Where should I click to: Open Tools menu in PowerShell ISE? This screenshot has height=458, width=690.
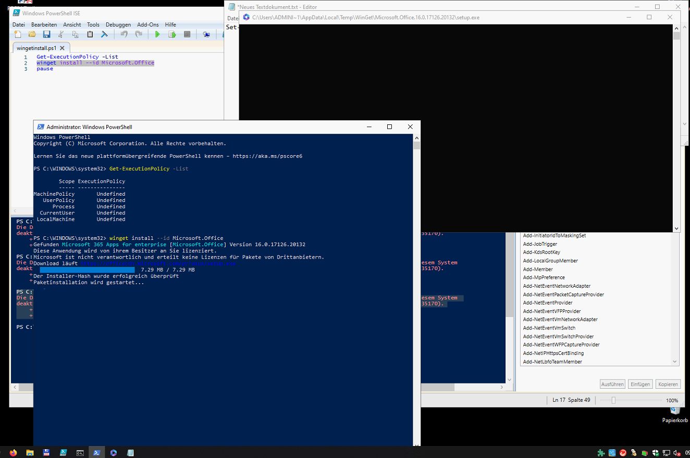pyautogui.click(x=93, y=24)
